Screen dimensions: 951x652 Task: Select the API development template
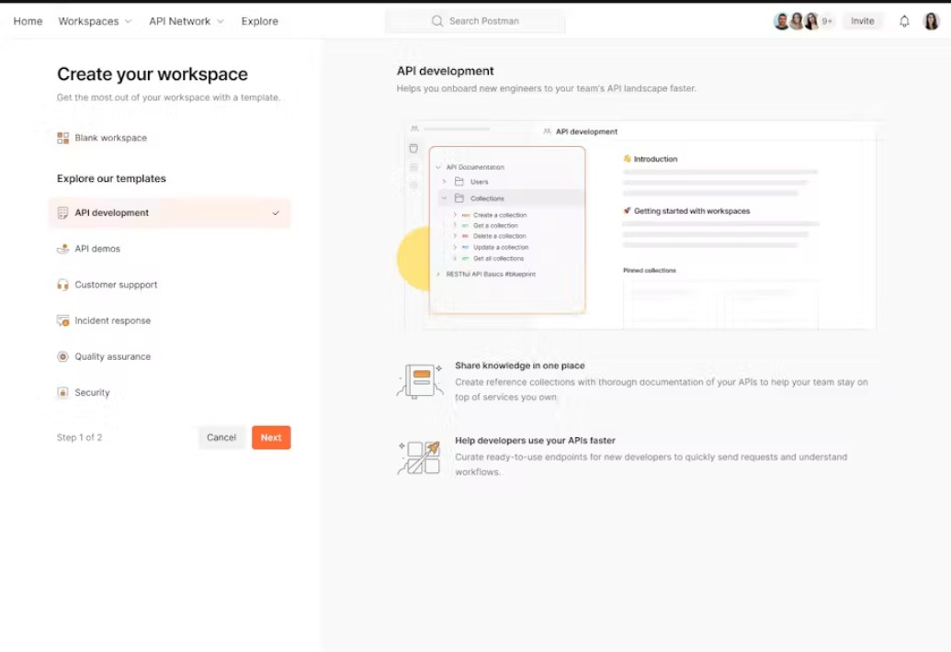(169, 213)
